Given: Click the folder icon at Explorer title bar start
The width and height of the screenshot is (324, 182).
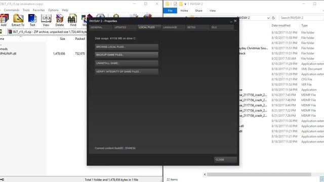Looking at the screenshot, I should coord(167,4).
